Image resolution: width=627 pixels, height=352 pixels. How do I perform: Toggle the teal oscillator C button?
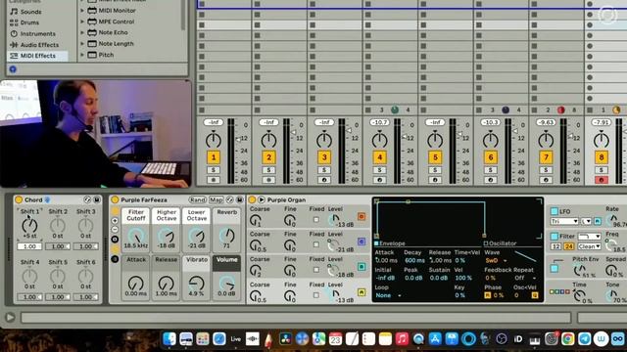point(362,267)
